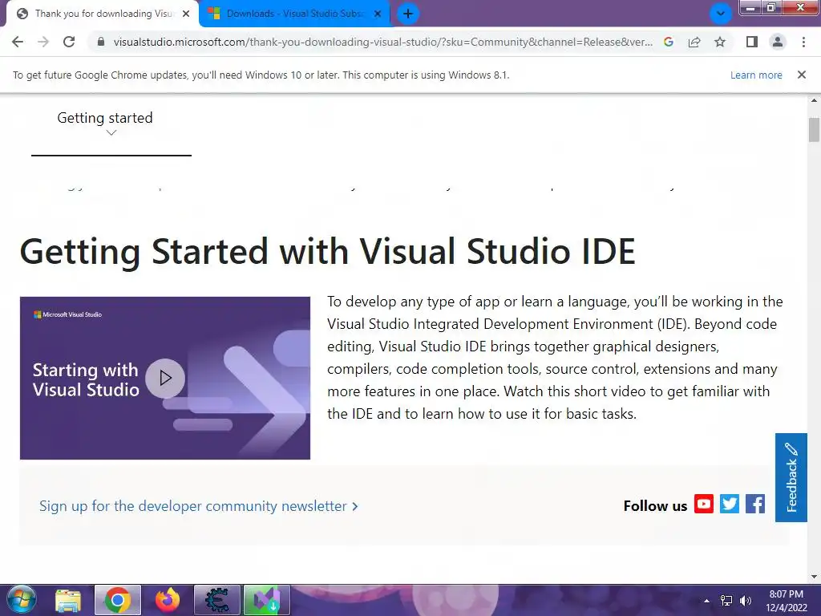The width and height of the screenshot is (821, 616).
Task: Open the Starting with Visual Studio thumbnail
Action: tap(165, 379)
